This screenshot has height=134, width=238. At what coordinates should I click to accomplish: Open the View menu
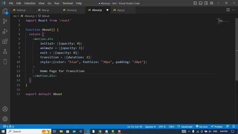(x=41, y=3)
